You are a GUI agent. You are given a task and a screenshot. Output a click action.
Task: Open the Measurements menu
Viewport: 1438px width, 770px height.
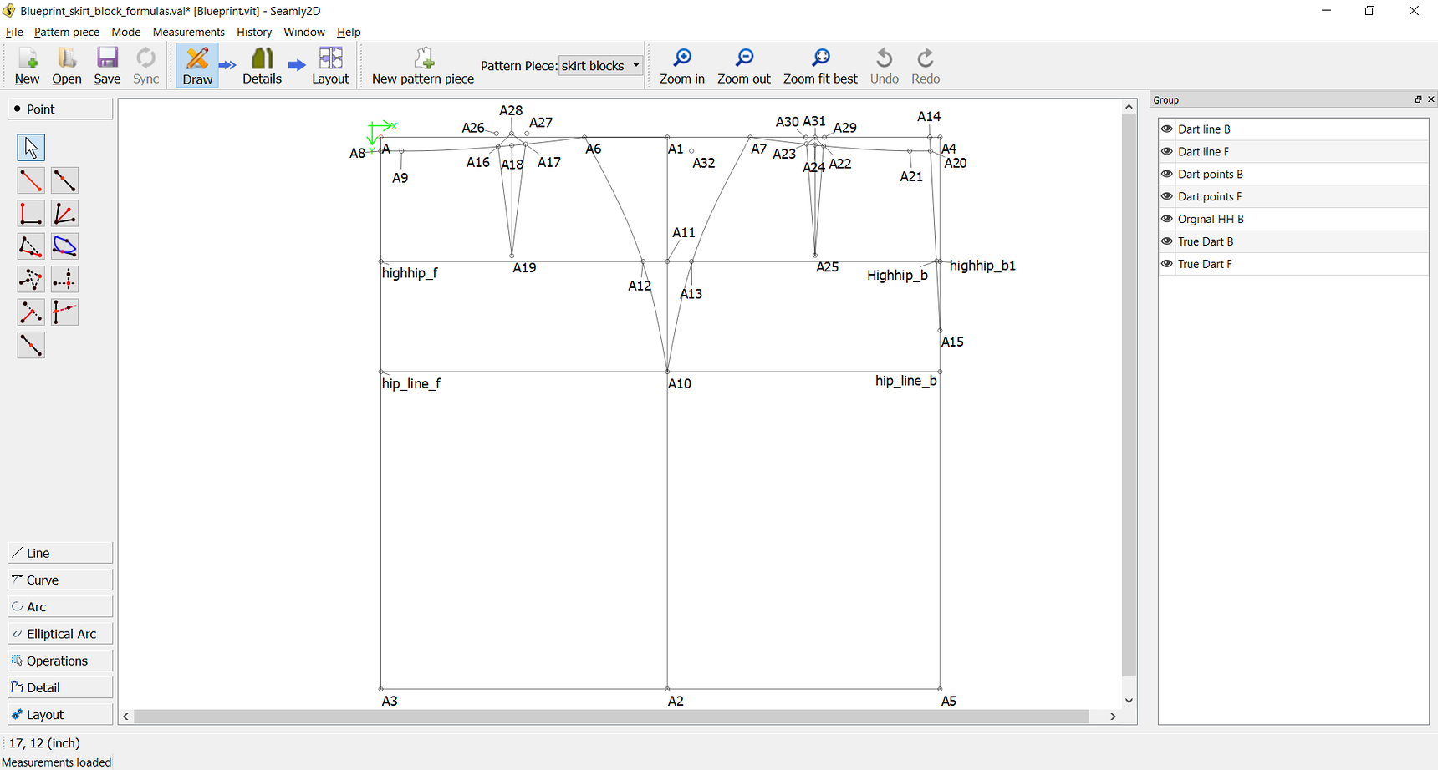pyautogui.click(x=188, y=32)
